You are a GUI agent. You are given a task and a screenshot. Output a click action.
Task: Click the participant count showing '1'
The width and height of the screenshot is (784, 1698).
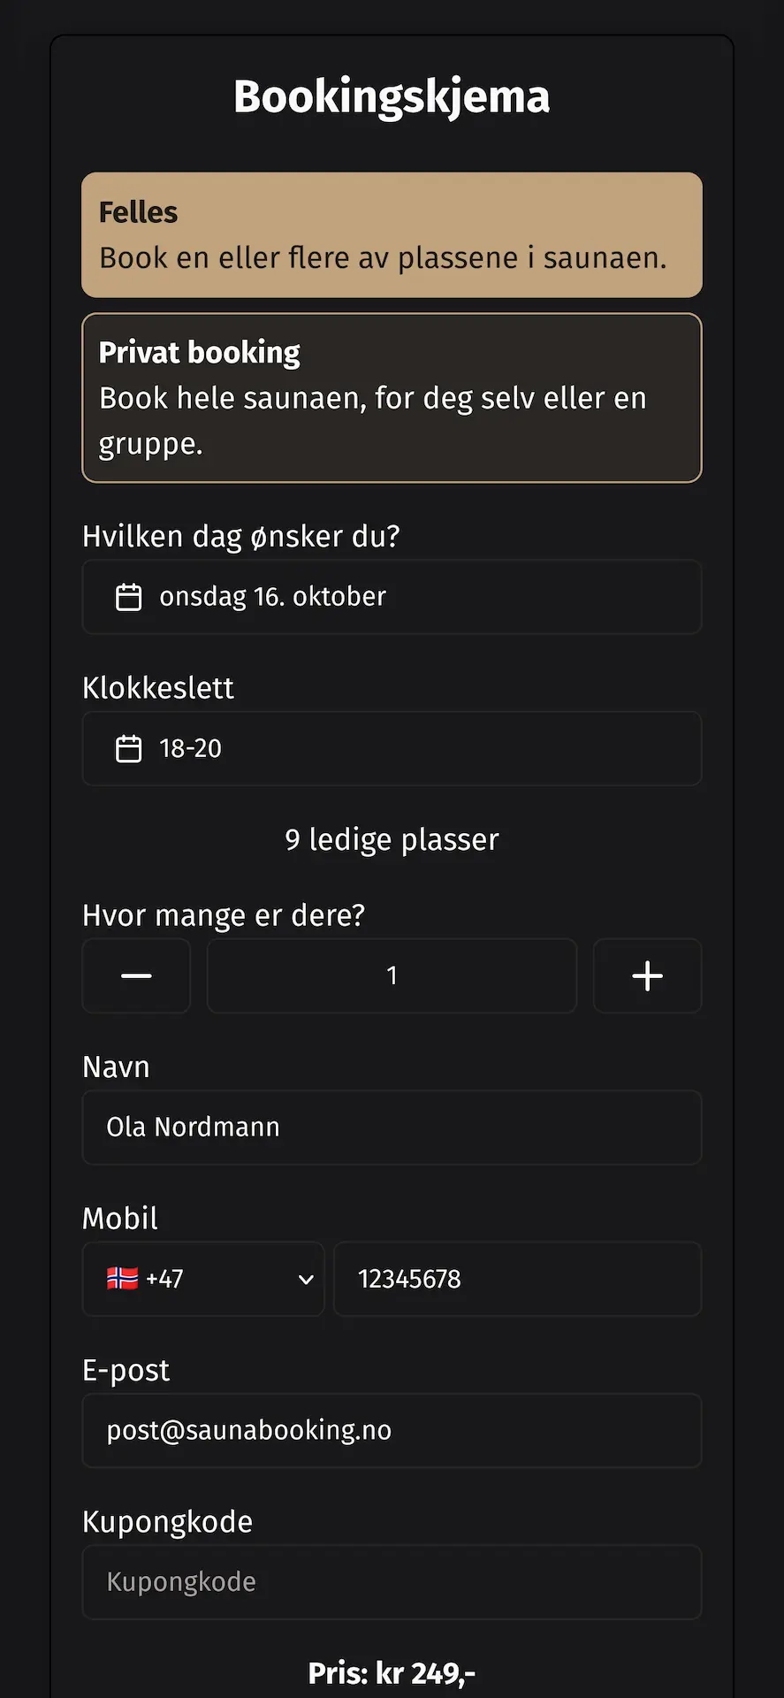click(x=392, y=975)
